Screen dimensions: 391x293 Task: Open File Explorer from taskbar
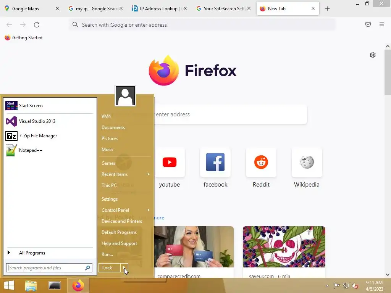(x=31, y=285)
